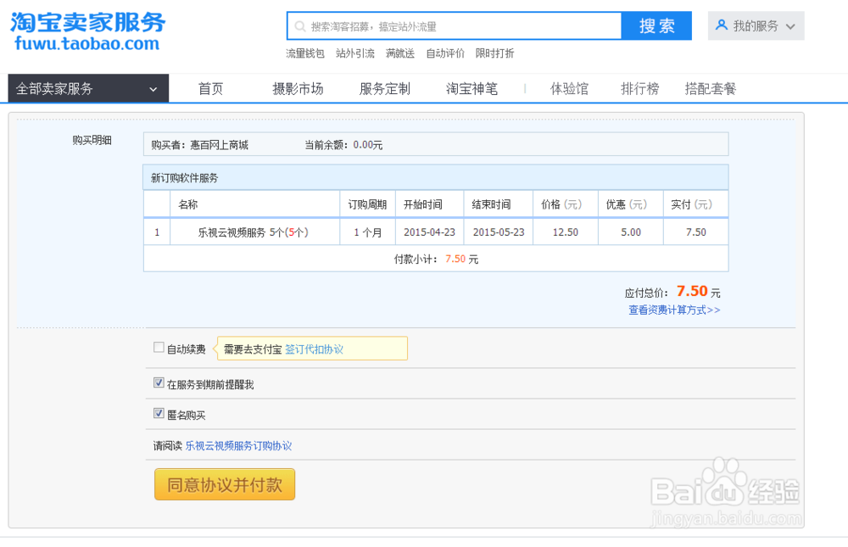Open 乐视云视频服务订购协议 link
Viewport: 848px width, 547px height.
(x=238, y=446)
